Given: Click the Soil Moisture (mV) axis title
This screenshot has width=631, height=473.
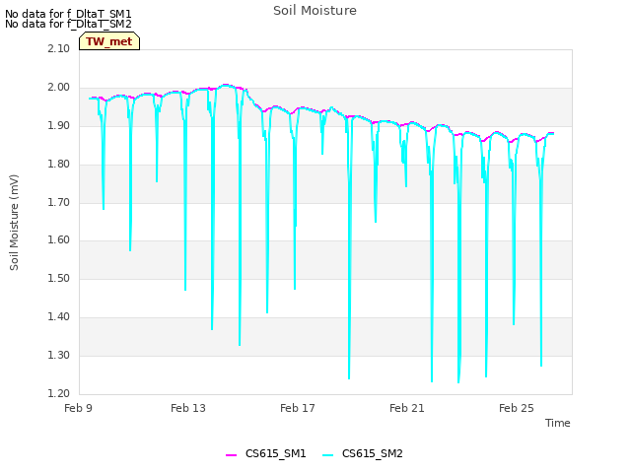Looking at the screenshot, I should point(14,223).
